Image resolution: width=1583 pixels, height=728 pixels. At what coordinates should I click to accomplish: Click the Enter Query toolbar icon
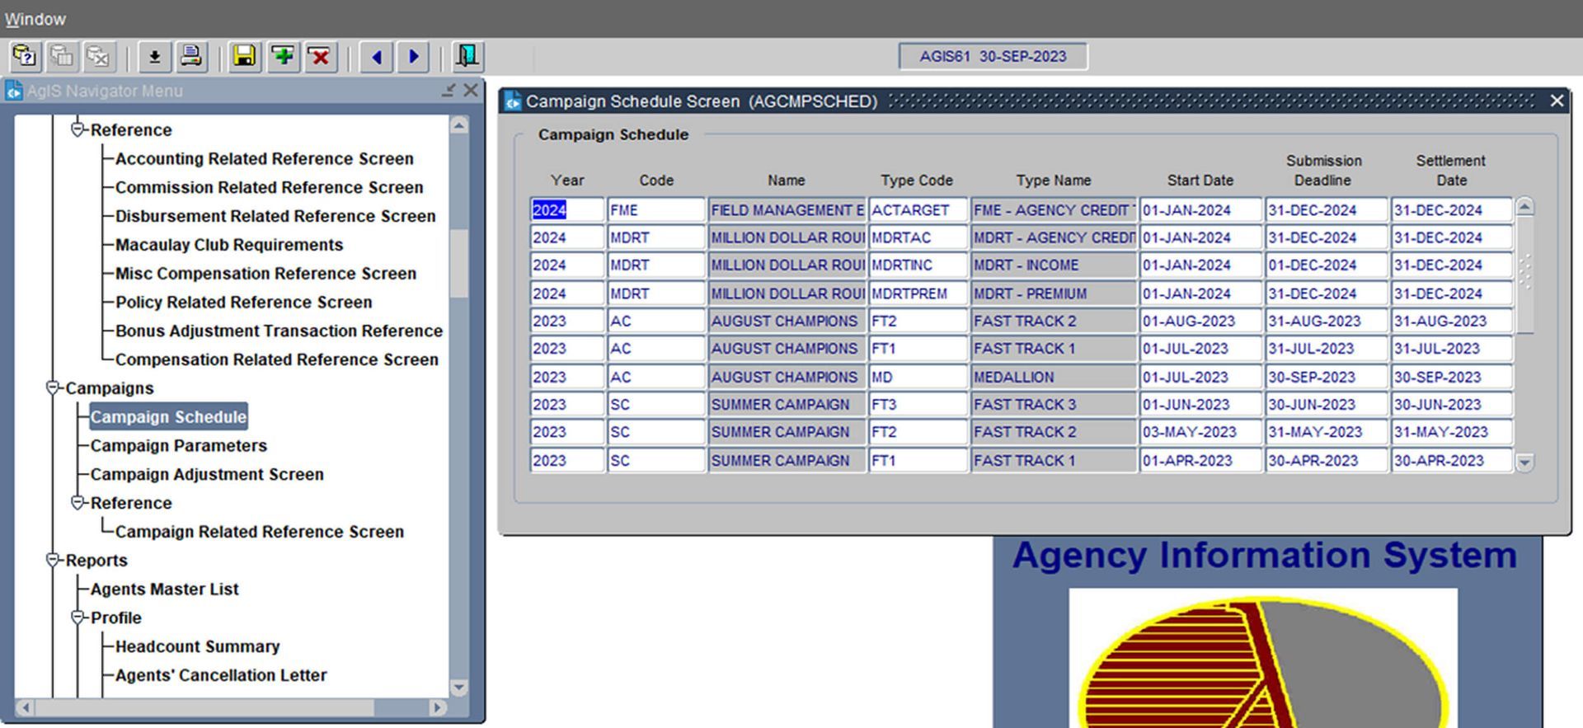click(x=25, y=57)
